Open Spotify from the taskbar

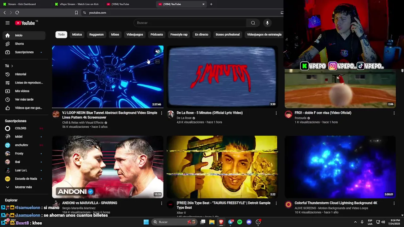240,222
